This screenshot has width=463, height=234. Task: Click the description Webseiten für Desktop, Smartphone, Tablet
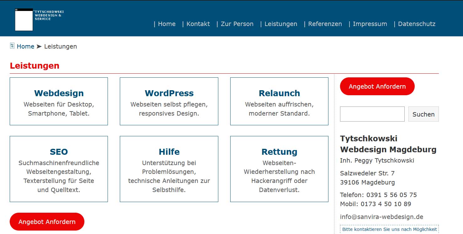click(x=59, y=109)
